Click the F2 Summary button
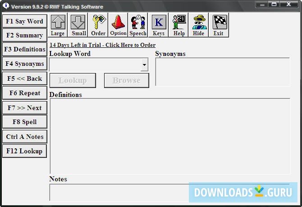The image size is (302, 207). tap(25, 35)
